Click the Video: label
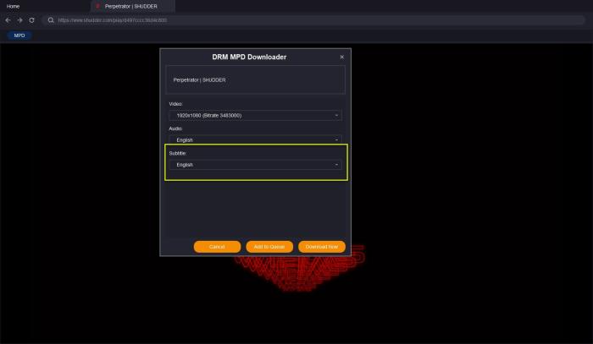Image resolution: width=593 pixels, height=344 pixels. pos(175,104)
